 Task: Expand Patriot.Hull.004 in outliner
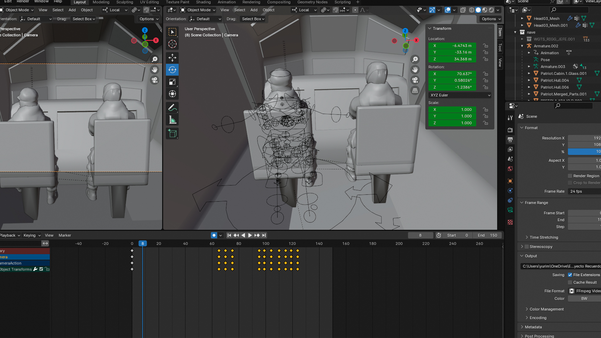(x=529, y=80)
